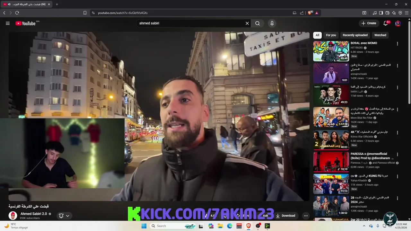Open options for annajmchaabi 1:38:52 video

click(x=398, y=198)
